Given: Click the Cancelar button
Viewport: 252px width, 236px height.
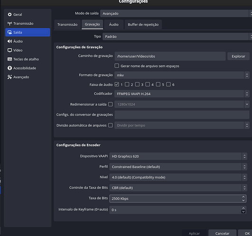Looking at the screenshot, I should 222,233.
